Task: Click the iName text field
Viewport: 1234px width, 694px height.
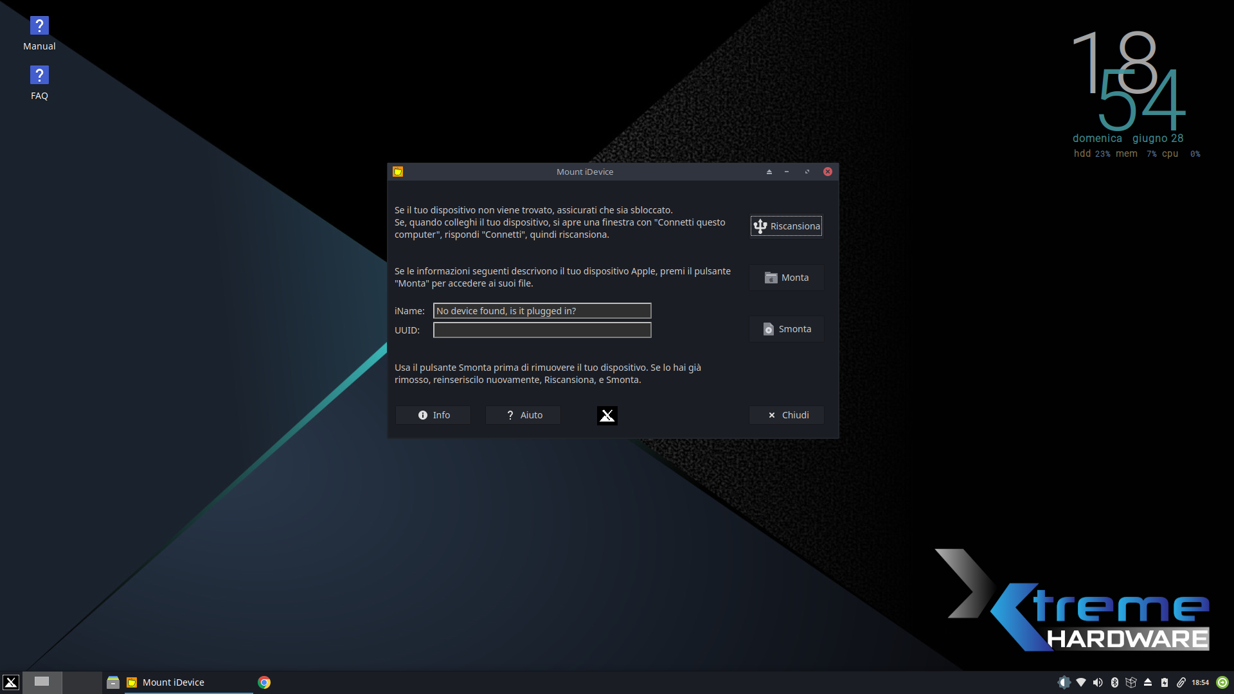Action: (x=542, y=311)
